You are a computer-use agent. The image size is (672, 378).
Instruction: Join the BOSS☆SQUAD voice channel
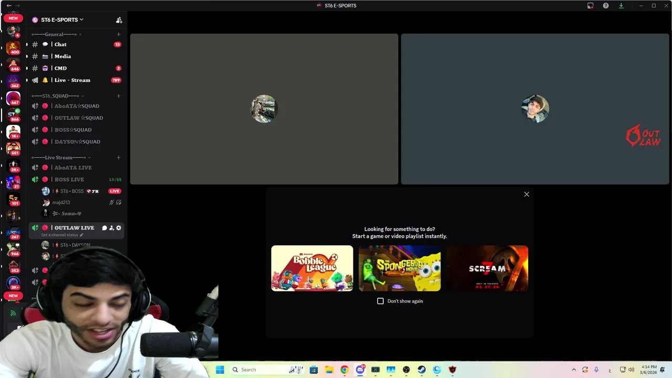click(x=77, y=130)
